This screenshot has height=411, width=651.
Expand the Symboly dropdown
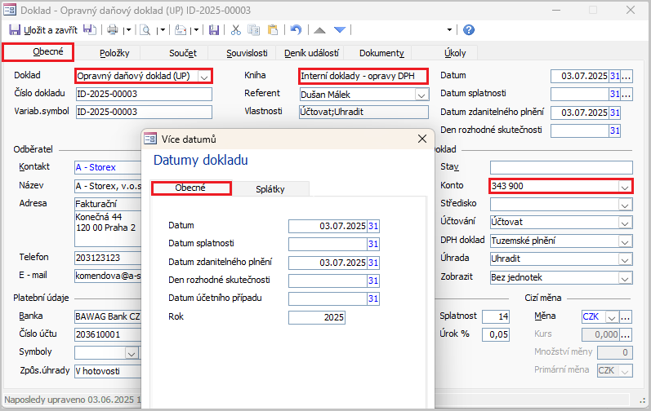(132, 353)
